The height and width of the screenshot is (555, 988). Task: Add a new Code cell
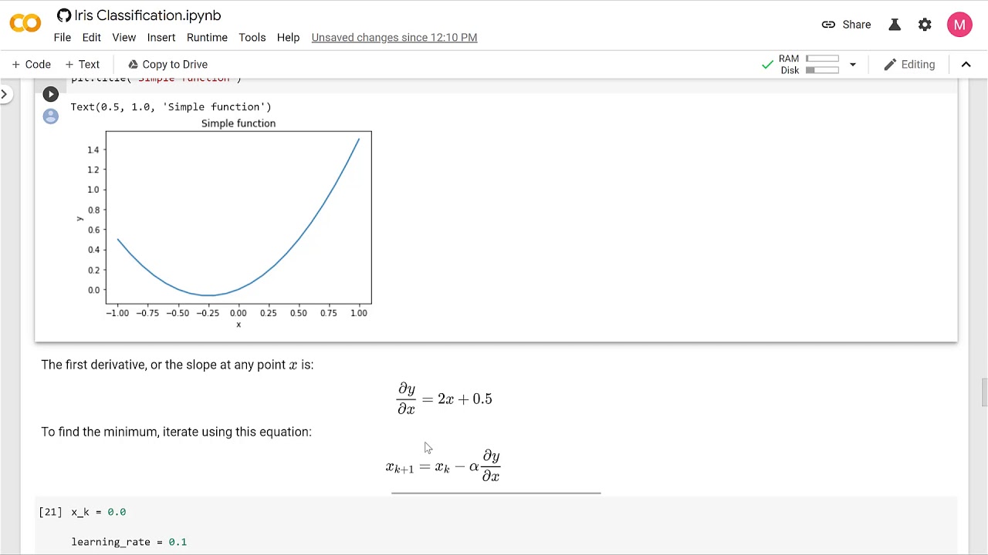32,65
